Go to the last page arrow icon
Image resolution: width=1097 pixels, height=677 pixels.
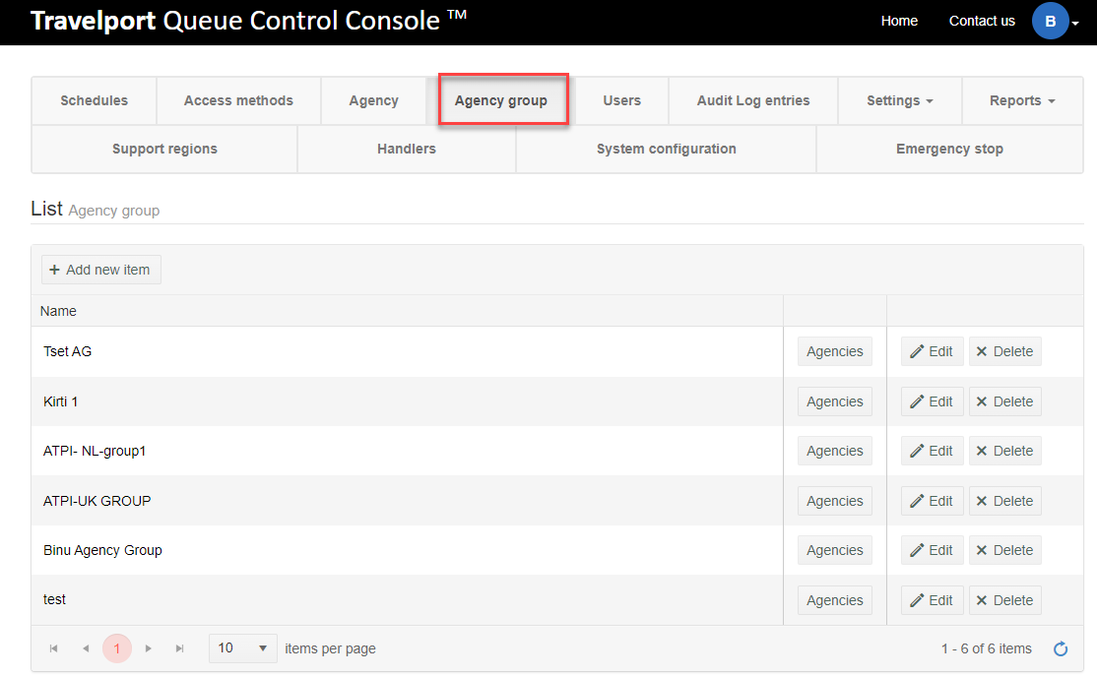(x=180, y=648)
